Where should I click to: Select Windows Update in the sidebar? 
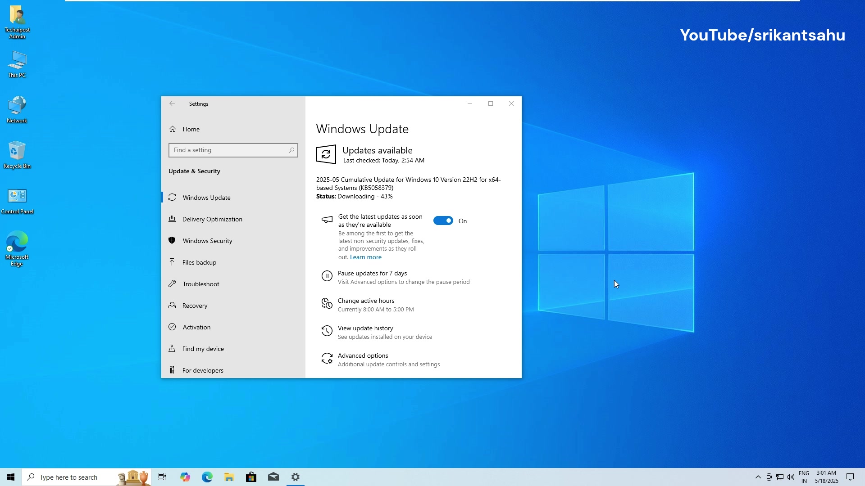point(207,197)
